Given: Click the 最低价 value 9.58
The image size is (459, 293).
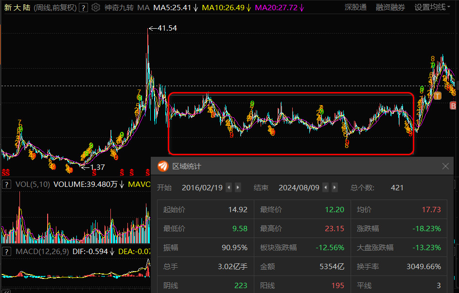Looking at the screenshot, I should point(240,229).
